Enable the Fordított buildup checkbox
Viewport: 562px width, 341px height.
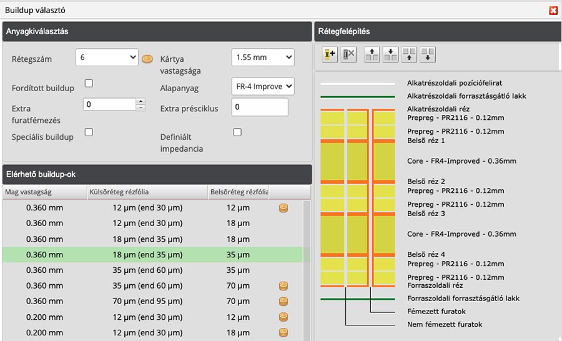89,84
